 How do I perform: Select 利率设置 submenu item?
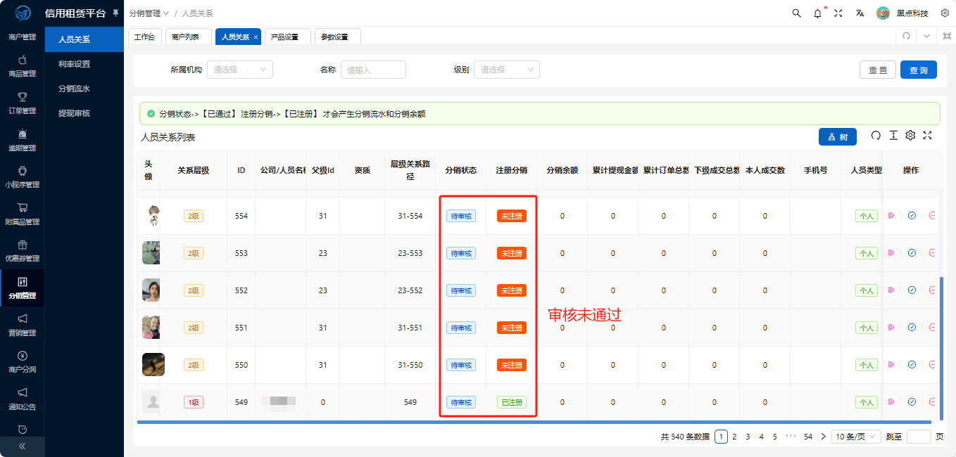84,64
